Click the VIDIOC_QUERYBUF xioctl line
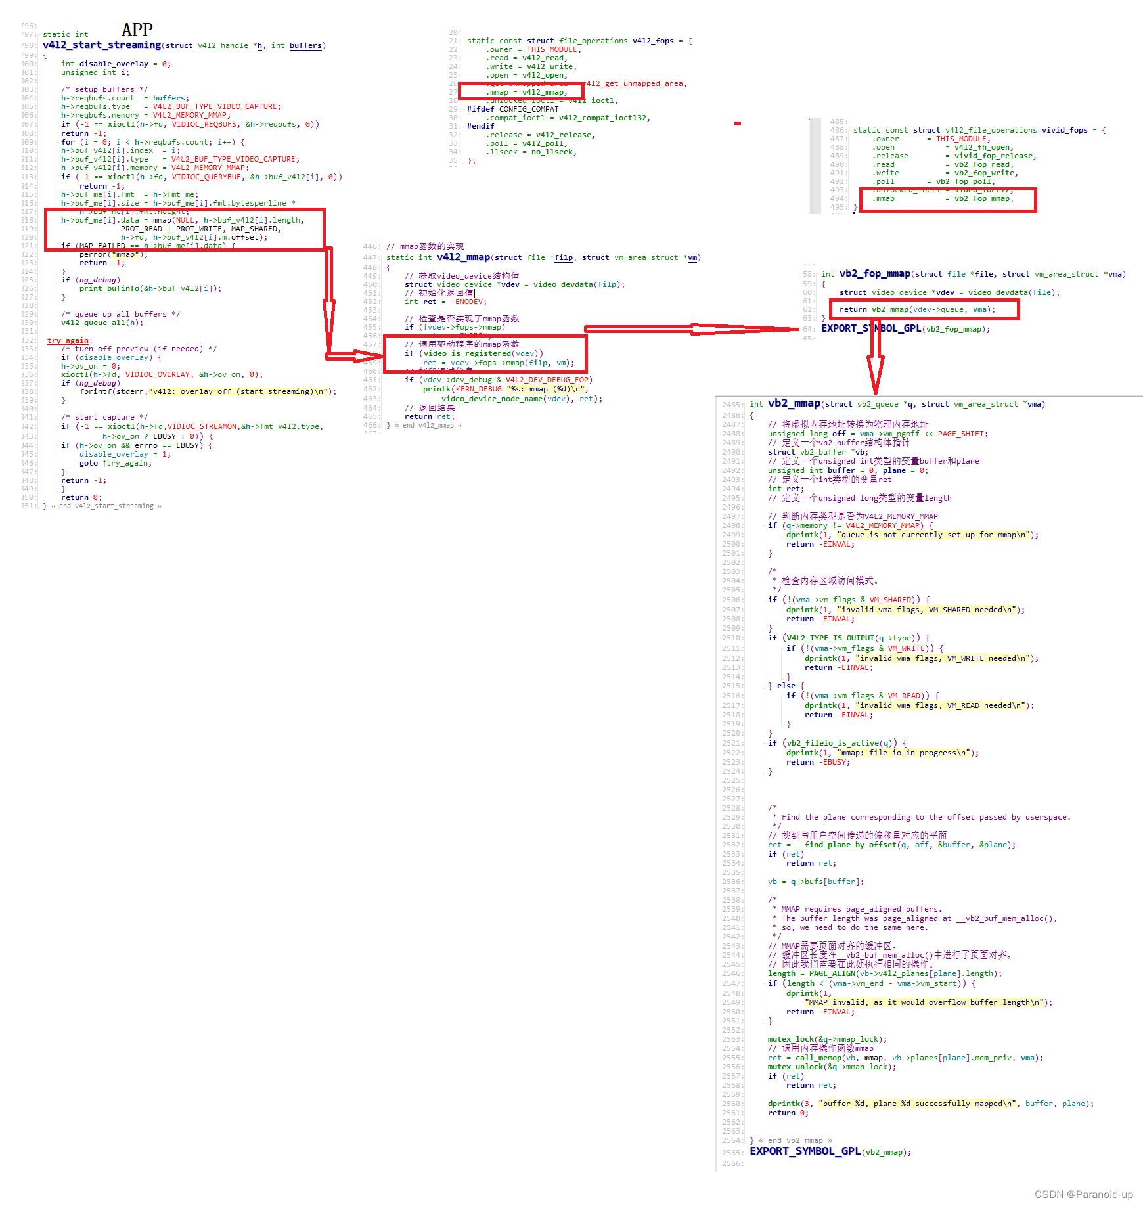The width and height of the screenshot is (1143, 1206). coord(202,177)
